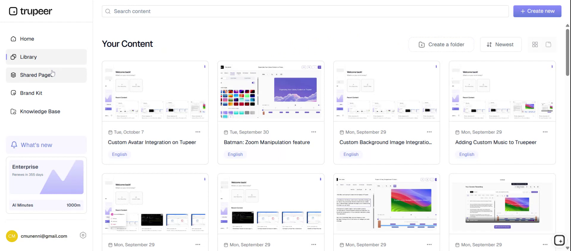This screenshot has width=571, height=251.
Task: Open the Newest sort dropdown
Action: 501,45
